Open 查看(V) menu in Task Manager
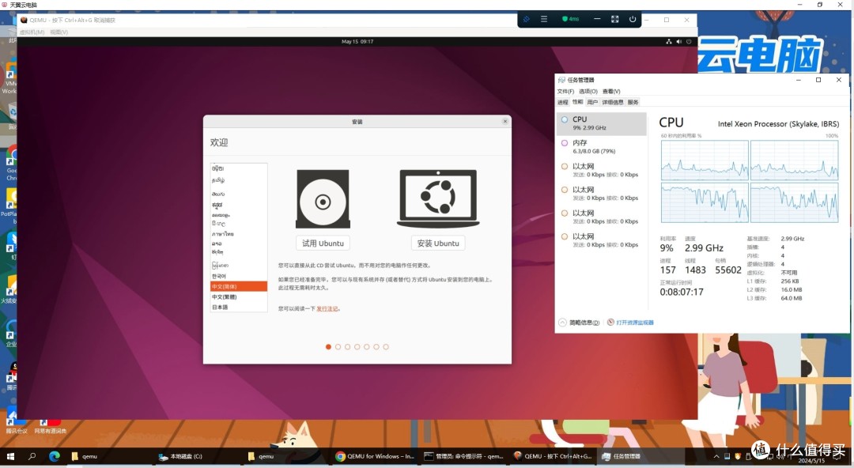Image resolution: width=854 pixels, height=468 pixels. tap(611, 92)
